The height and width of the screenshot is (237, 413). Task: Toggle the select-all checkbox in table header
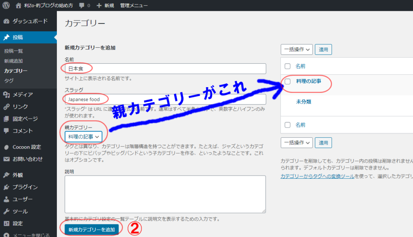pyautogui.click(x=288, y=66)
